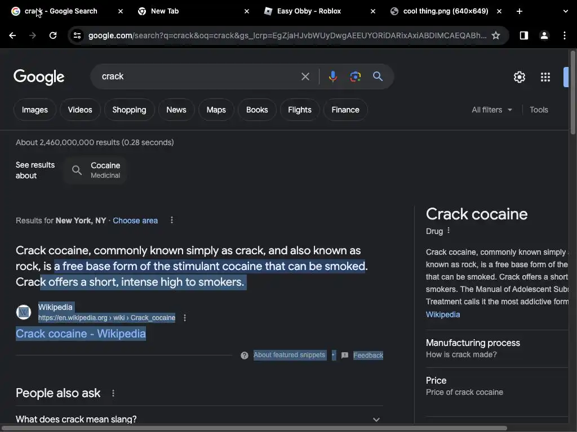Select the Cocaine Medicinal suggestion

pos(96,170)
